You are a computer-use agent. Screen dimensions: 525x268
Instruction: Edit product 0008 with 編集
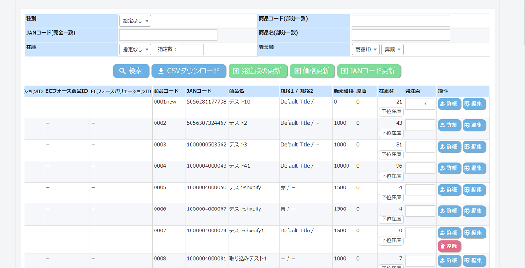[x=474, y=261]
